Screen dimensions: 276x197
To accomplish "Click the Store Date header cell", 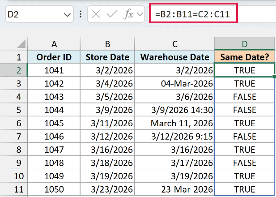I will pyautogui.click(x=107, y=57).
